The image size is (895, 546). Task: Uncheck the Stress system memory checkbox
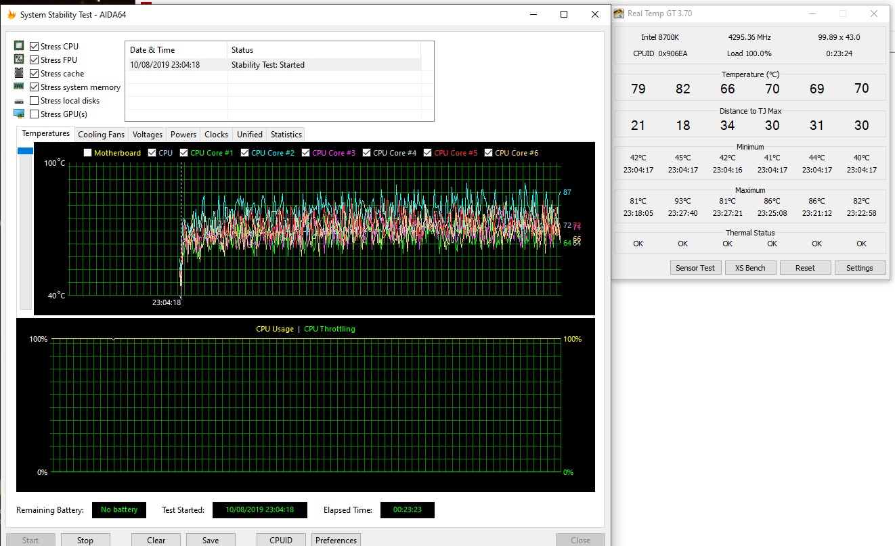35,87
